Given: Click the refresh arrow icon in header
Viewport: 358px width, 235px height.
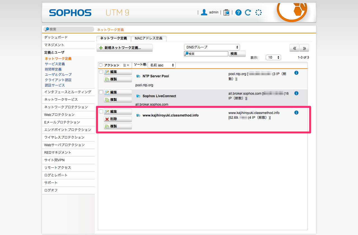Looking at the screenshot, I should tap(248, 12).
